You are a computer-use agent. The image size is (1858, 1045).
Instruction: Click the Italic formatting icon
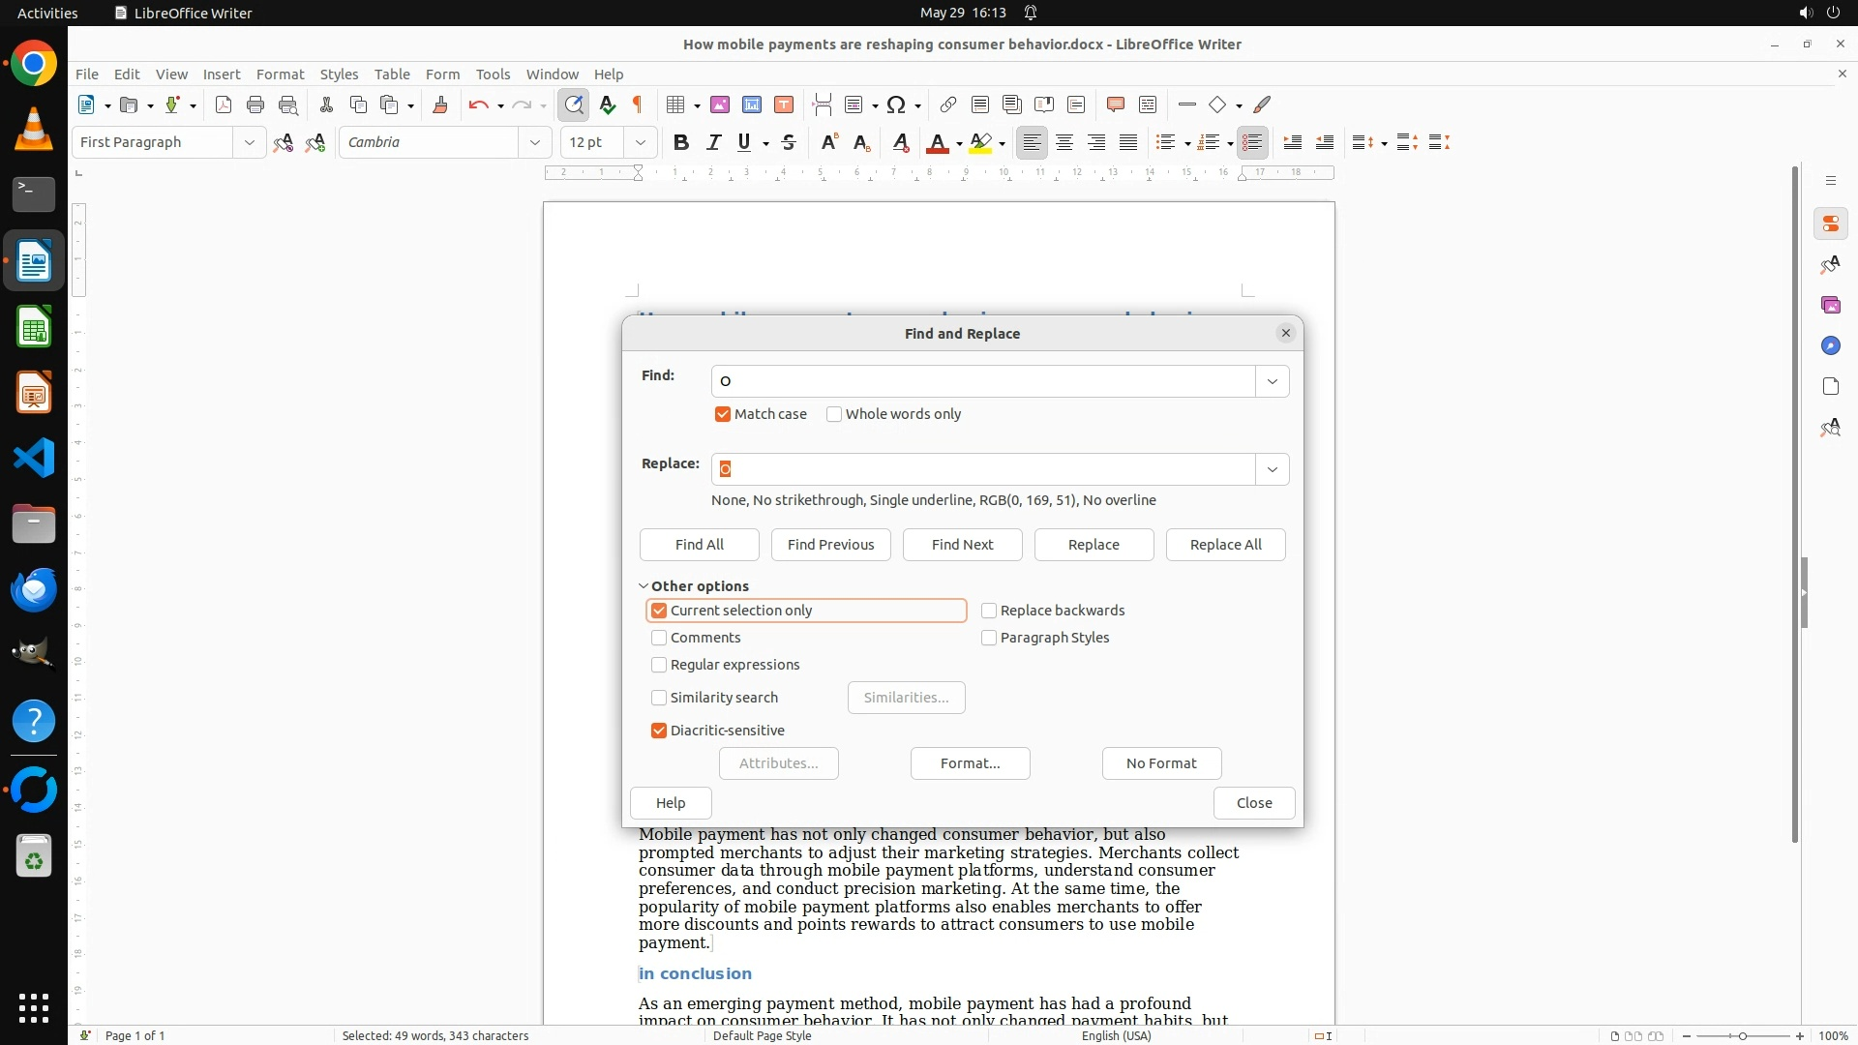point(713,143)
